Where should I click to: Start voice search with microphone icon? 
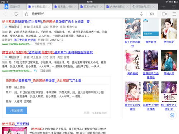coord(141,14)
